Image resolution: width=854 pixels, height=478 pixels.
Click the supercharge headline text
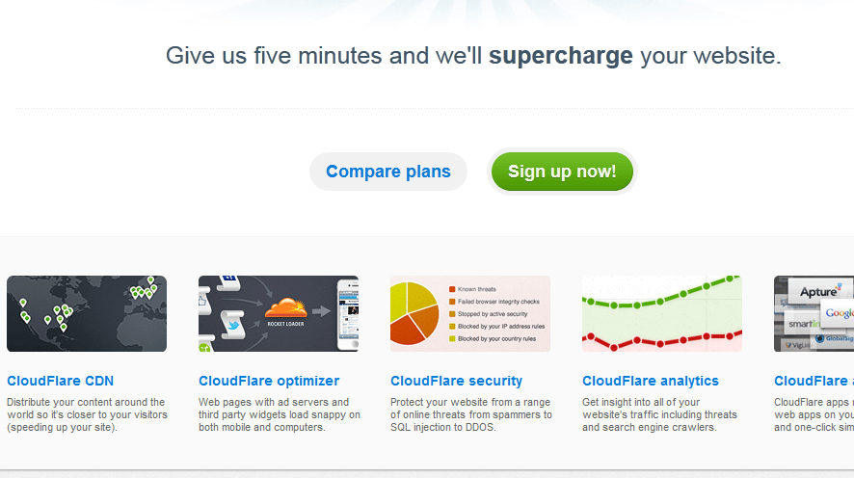pyautogui.click(x=560, y=56)
